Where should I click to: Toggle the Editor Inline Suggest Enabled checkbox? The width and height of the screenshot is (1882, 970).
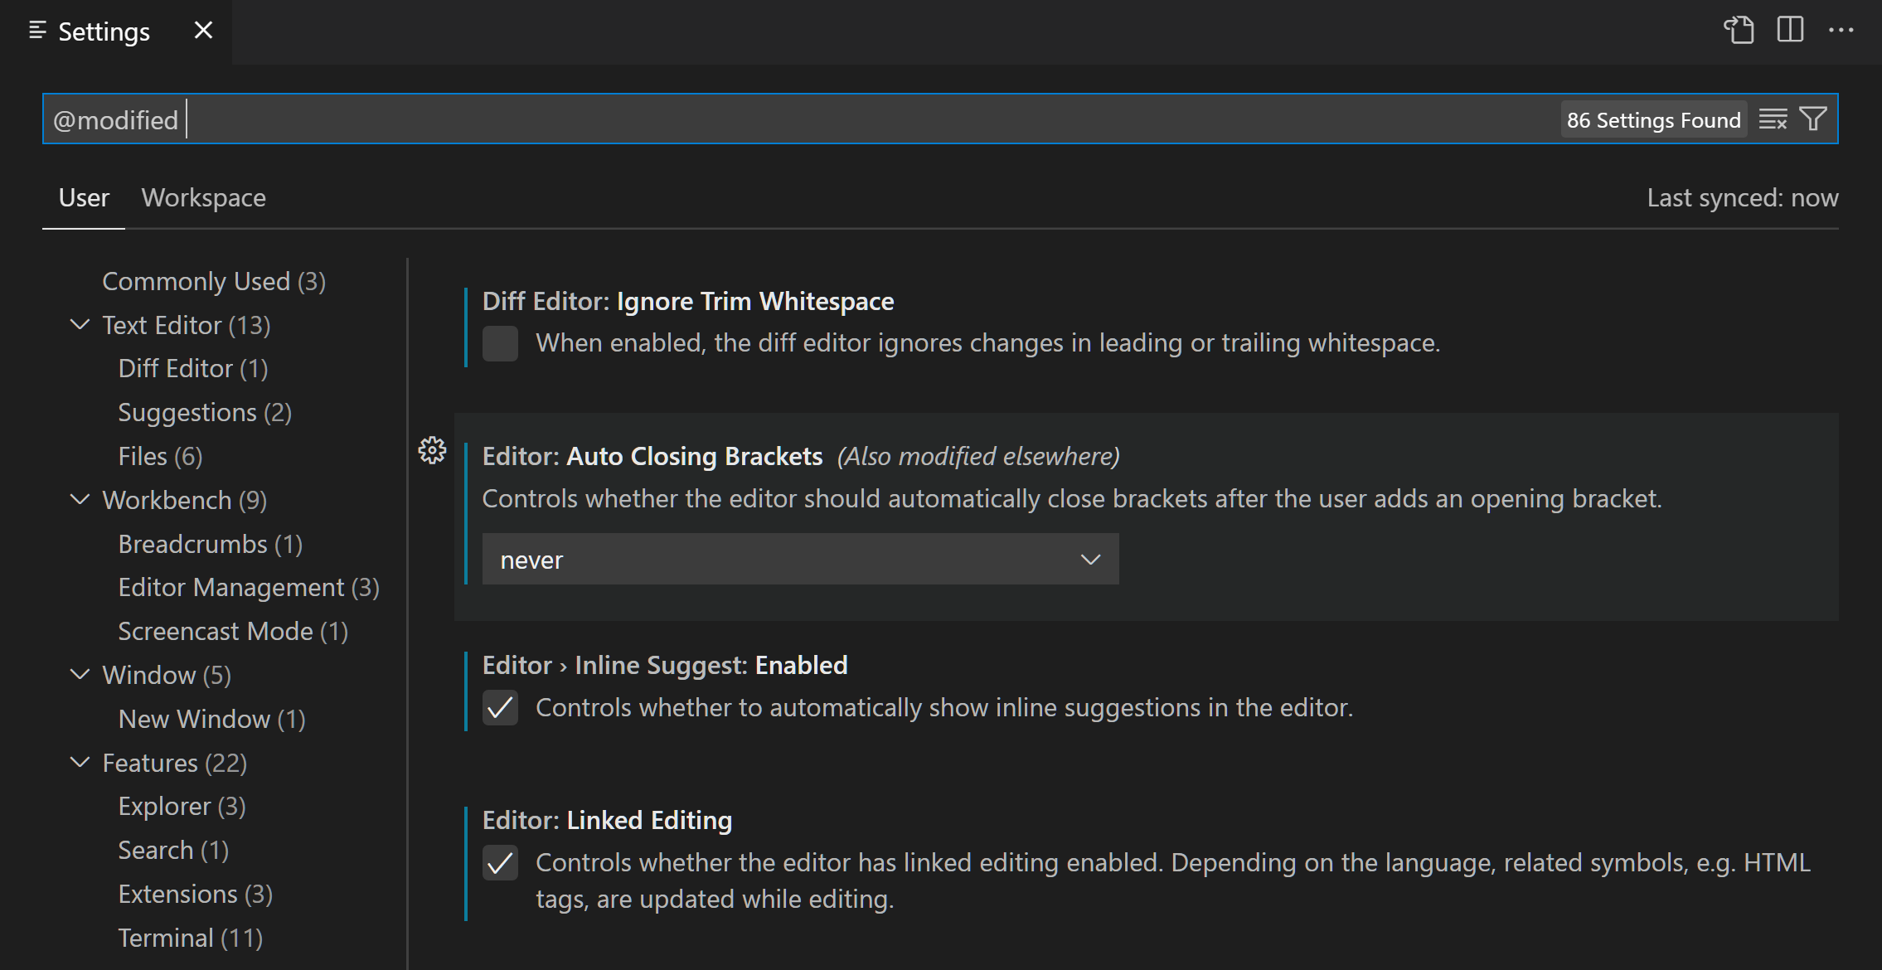501,708
